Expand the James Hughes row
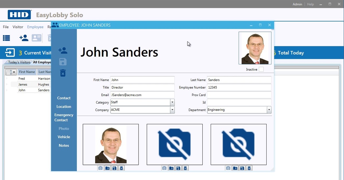 [x=7, y=84]
